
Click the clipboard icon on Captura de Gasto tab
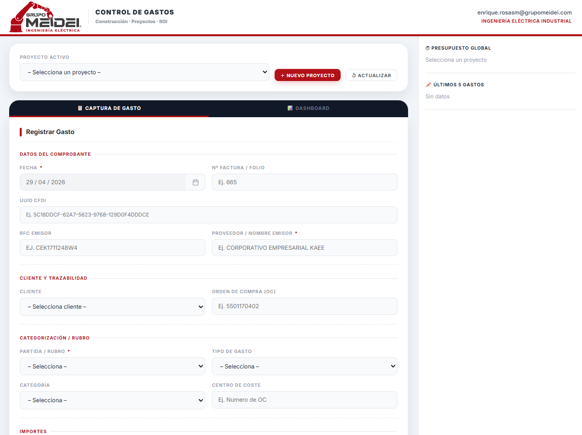coord(80,108)
